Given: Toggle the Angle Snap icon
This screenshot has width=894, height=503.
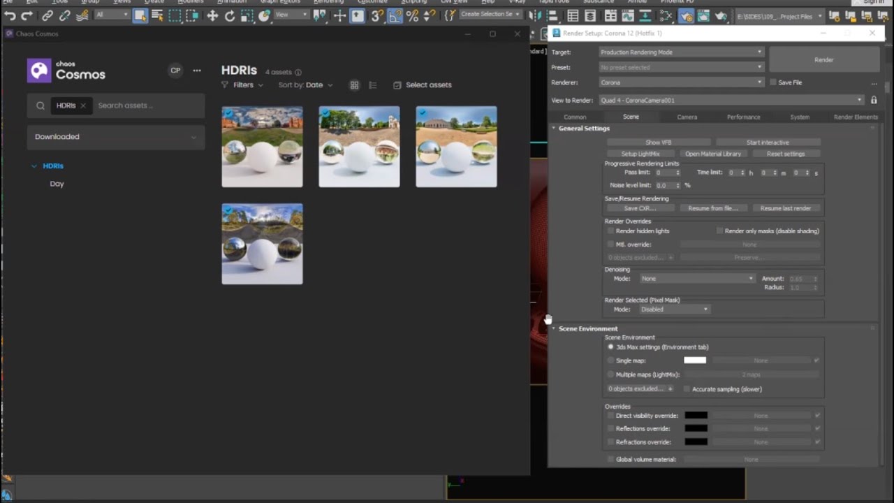Looking at the screenshot, I should 395,15.
